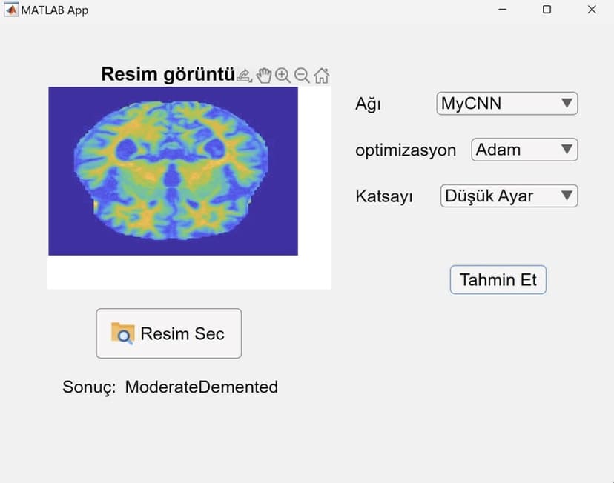Select the zoom in magnifier tool
The height and width of the screenshot is (483, 614).
coord(283,75)
